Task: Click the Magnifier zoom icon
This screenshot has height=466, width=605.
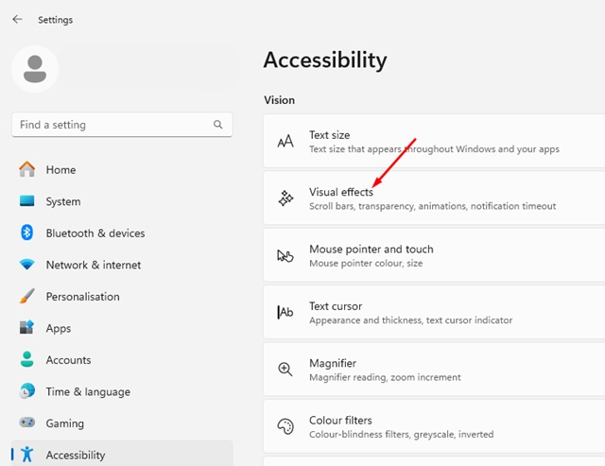Action: click(x=285, y=370)
